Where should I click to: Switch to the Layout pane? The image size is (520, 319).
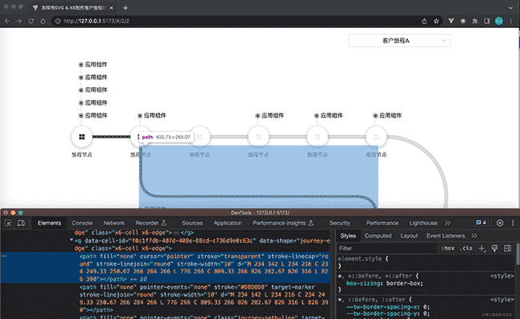tap(409, 236)
